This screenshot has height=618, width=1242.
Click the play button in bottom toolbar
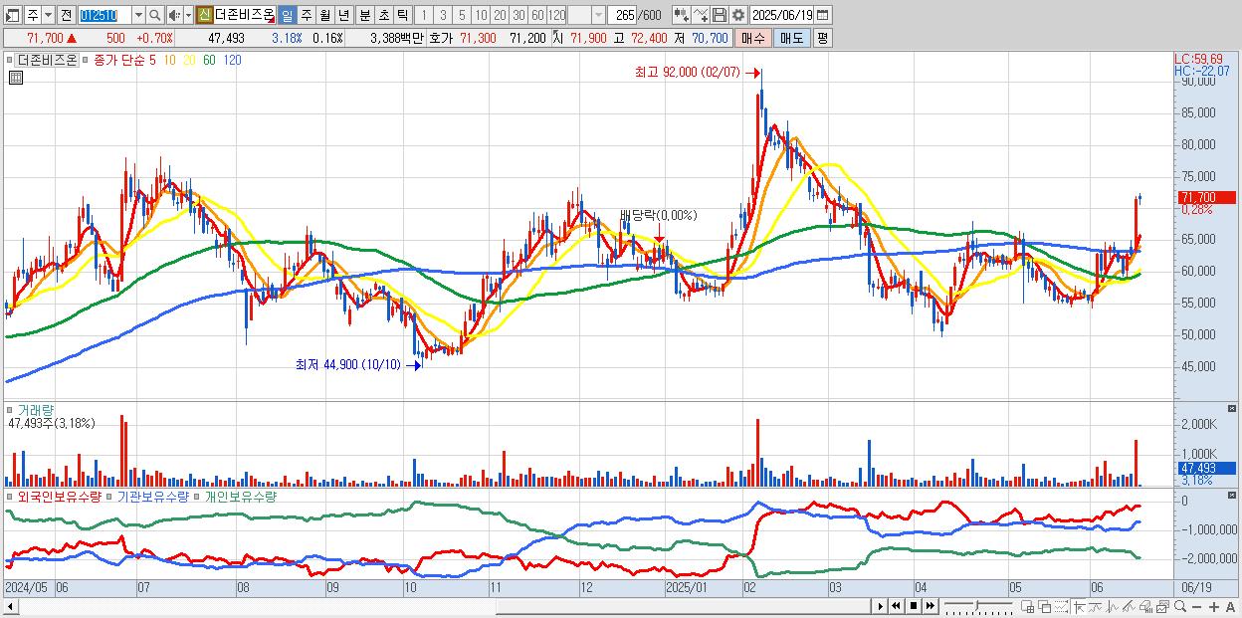click(x=880, y=606)
